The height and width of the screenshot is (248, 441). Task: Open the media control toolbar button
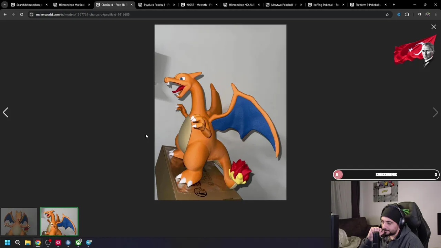tap(419, 14)
